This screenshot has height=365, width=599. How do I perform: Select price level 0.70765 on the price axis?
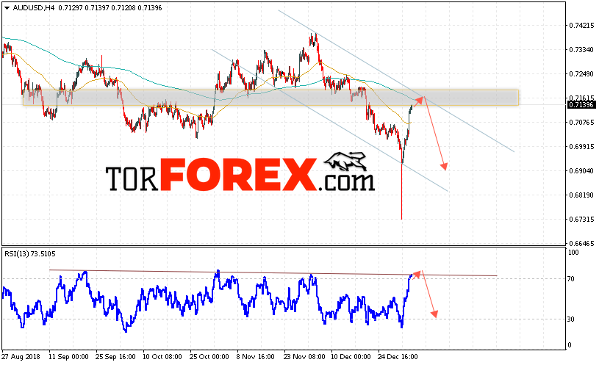coord(581,122)
